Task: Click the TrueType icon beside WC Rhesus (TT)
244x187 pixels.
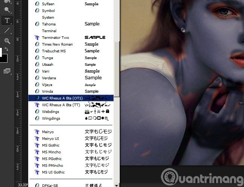Action: click(x=37, y=105)
